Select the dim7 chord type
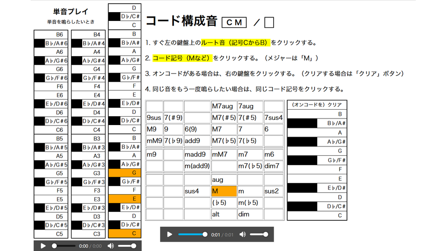Screen dimensions: 446x251 pyautogui.click(x=273, y=166)
